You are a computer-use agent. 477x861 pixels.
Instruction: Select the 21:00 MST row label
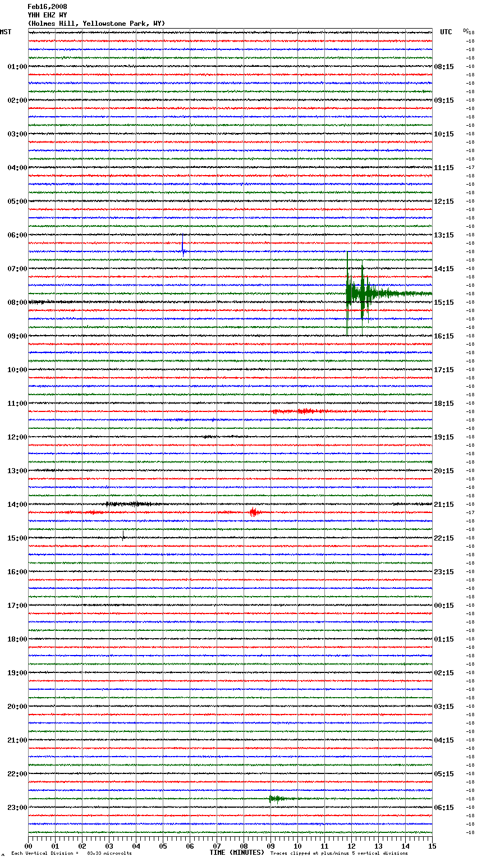[17, 740]
